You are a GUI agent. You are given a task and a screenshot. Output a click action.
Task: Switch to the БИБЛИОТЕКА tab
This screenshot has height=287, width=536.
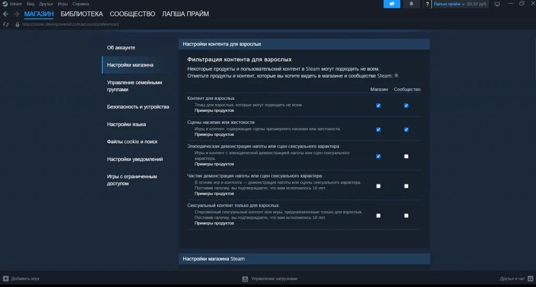click(82, 14)
